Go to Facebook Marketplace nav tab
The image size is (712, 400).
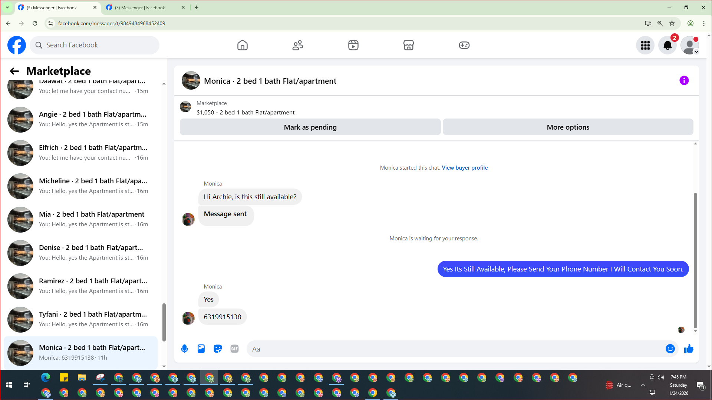tap(408, 45)
